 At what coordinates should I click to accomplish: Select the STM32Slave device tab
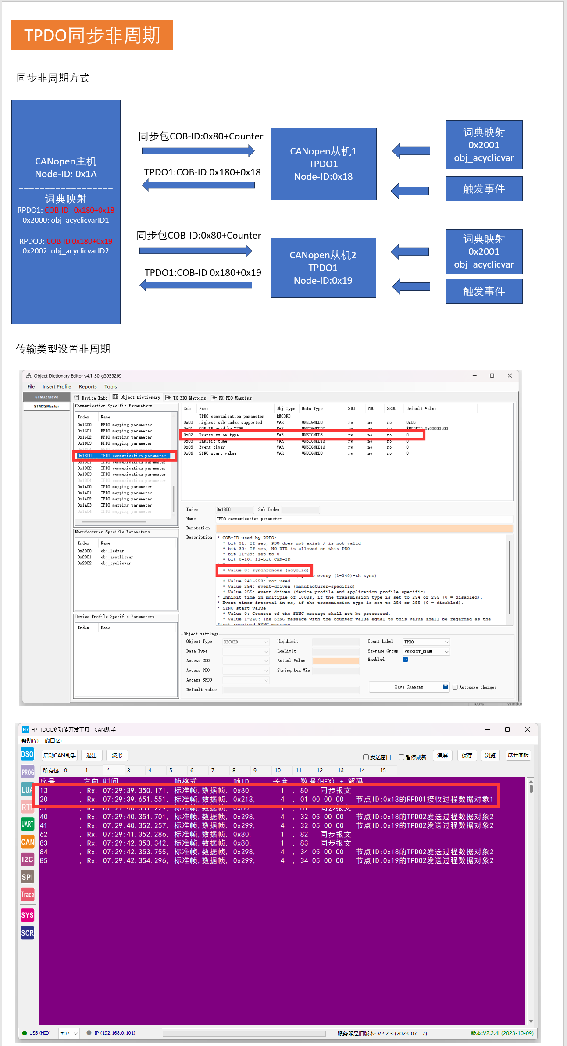point(46,397)
